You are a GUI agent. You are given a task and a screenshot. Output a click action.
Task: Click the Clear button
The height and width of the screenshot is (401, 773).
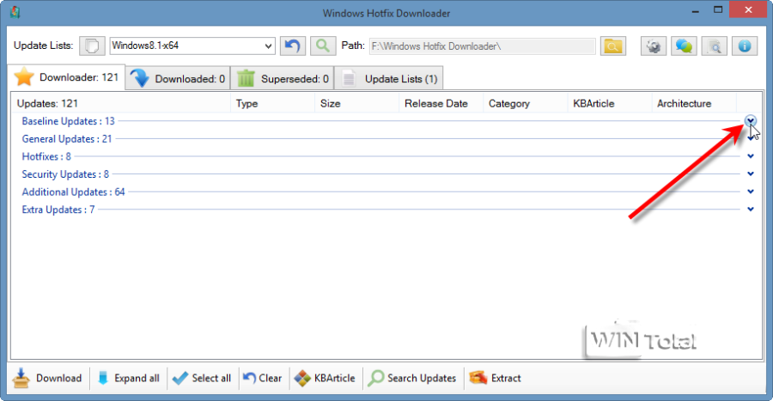click(x=263, y=378)
